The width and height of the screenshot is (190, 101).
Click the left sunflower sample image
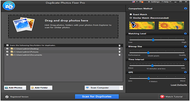[x=142, y=25]
